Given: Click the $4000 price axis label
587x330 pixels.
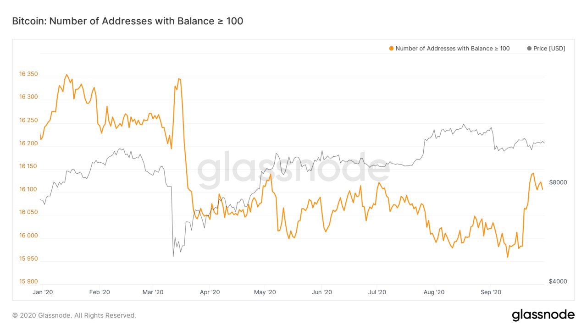Looking at the screenshot, I should (x=558, y=281).
